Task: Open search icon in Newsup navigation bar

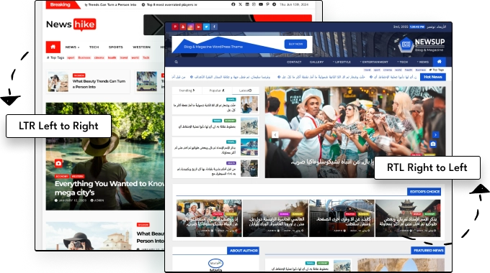Action: click(x=177, y=62)
